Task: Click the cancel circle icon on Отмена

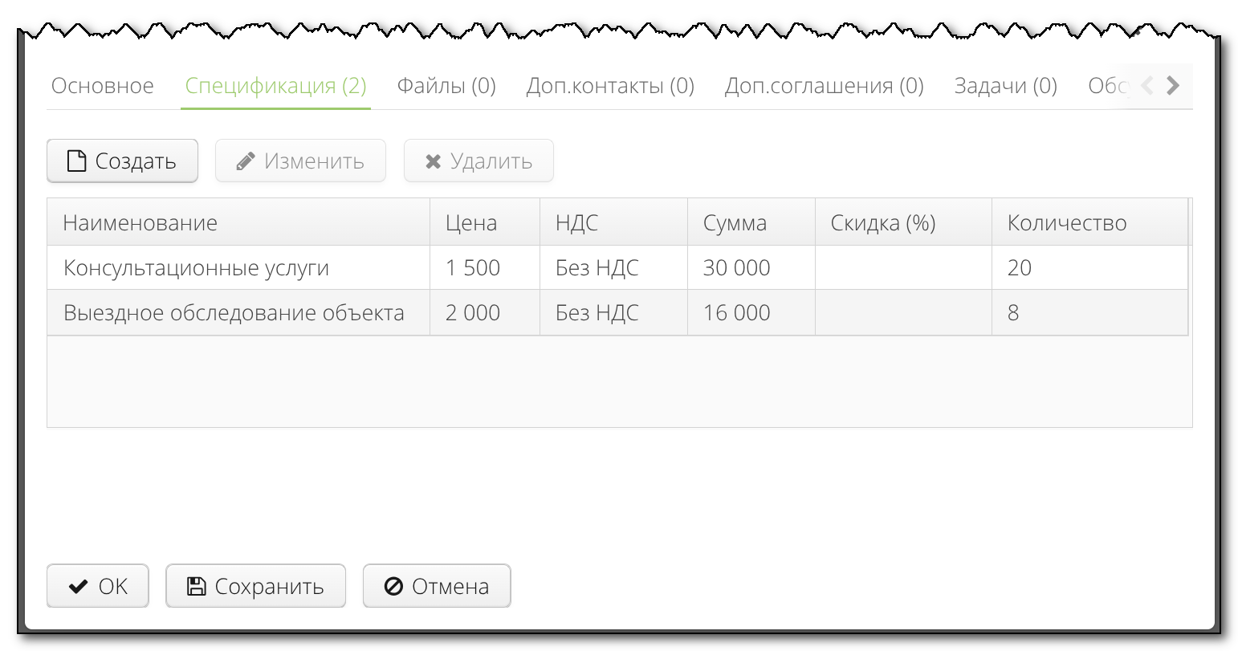Action: pyautogui.click(x=393, y=587)
